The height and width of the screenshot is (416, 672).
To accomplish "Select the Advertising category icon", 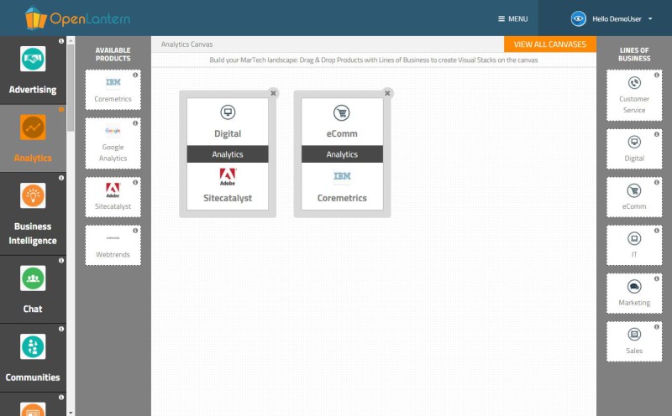I will pos(33,59).
